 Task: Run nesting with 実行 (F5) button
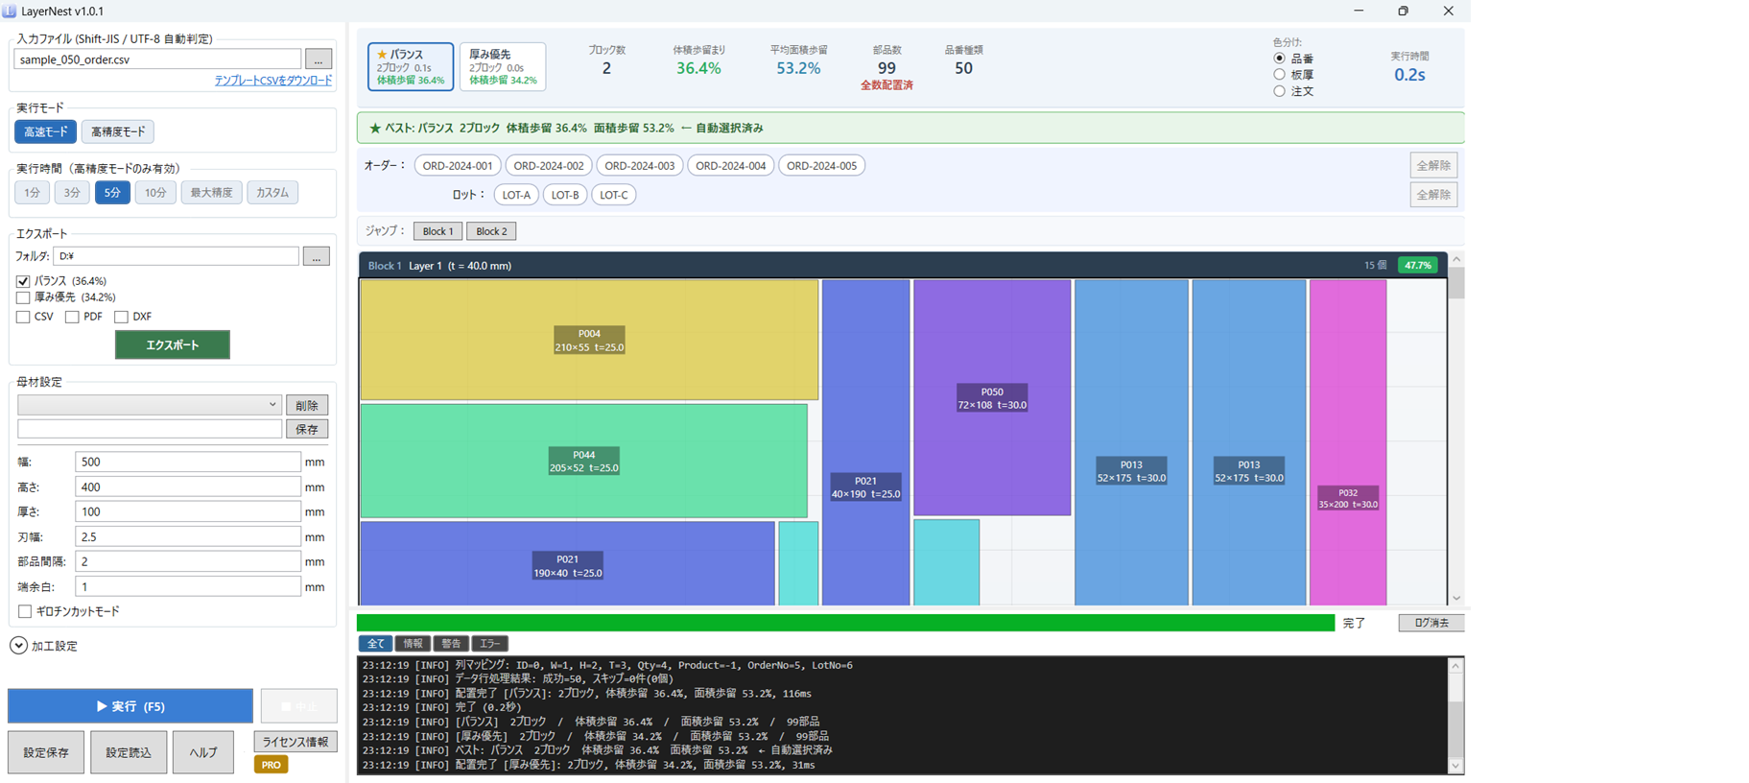[130, 706]
